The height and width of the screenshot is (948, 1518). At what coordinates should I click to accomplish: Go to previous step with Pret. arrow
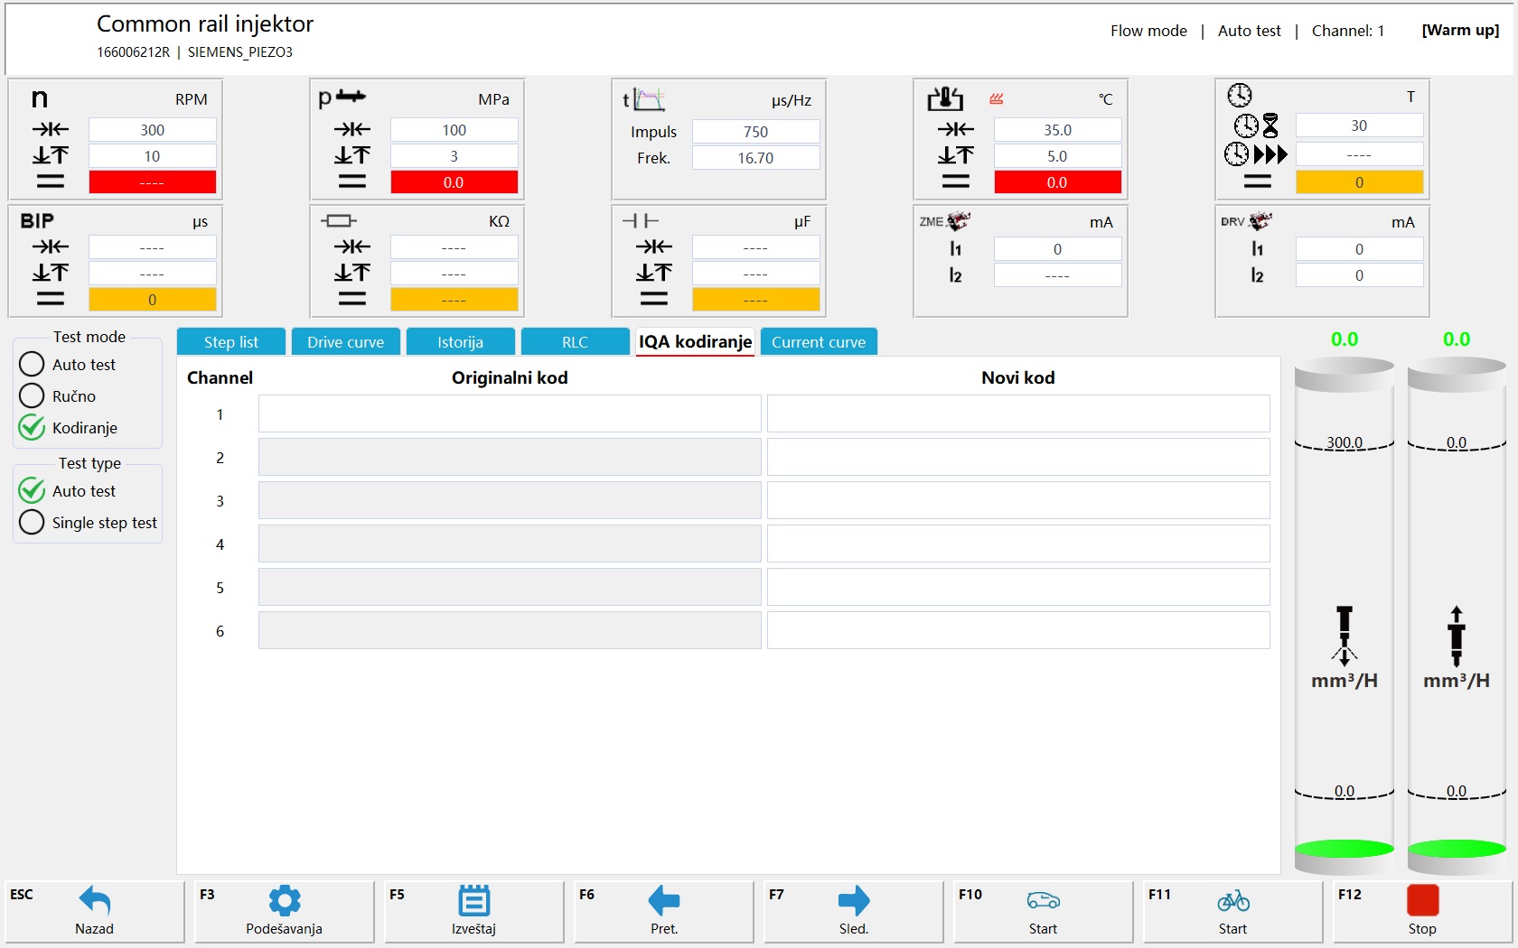click(664, 901)
